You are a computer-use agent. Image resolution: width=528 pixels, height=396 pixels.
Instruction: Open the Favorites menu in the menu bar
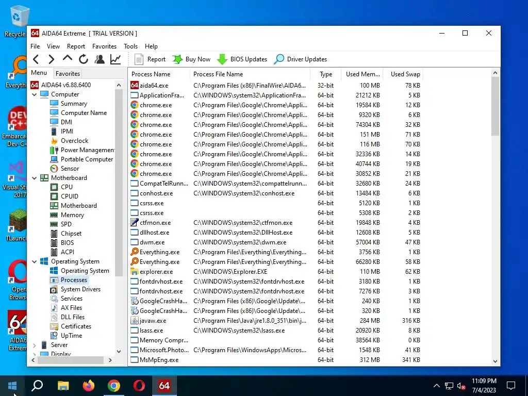[x=104, y=46]
